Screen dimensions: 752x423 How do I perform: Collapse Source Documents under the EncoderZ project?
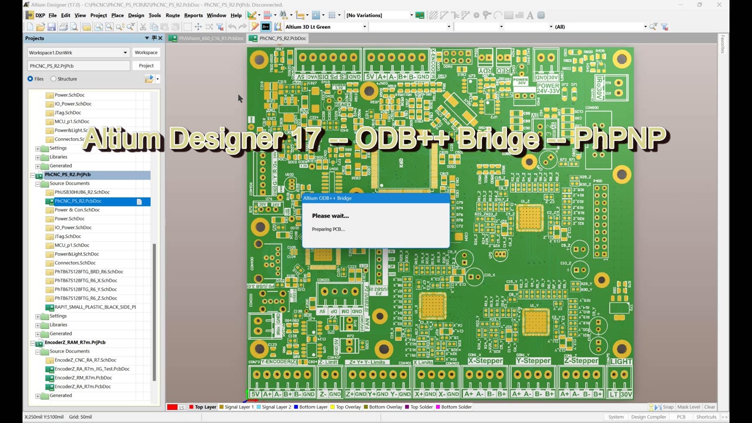38,351
